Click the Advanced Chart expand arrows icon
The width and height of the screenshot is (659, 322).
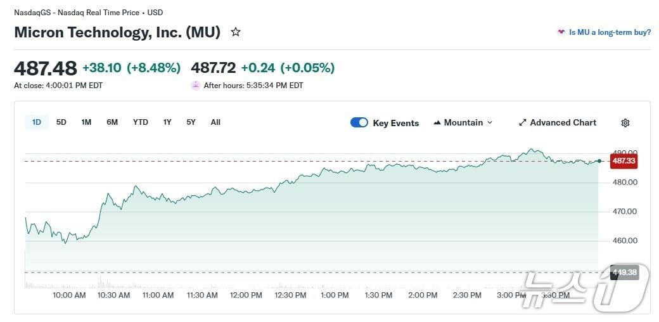[523, 123]
